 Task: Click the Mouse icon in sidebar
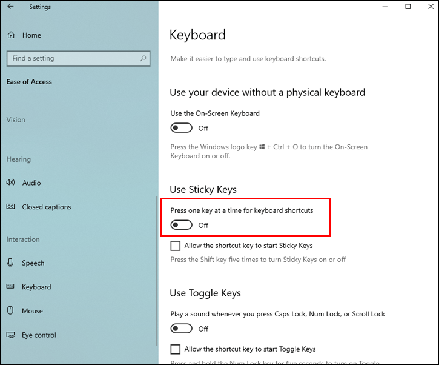11,311
